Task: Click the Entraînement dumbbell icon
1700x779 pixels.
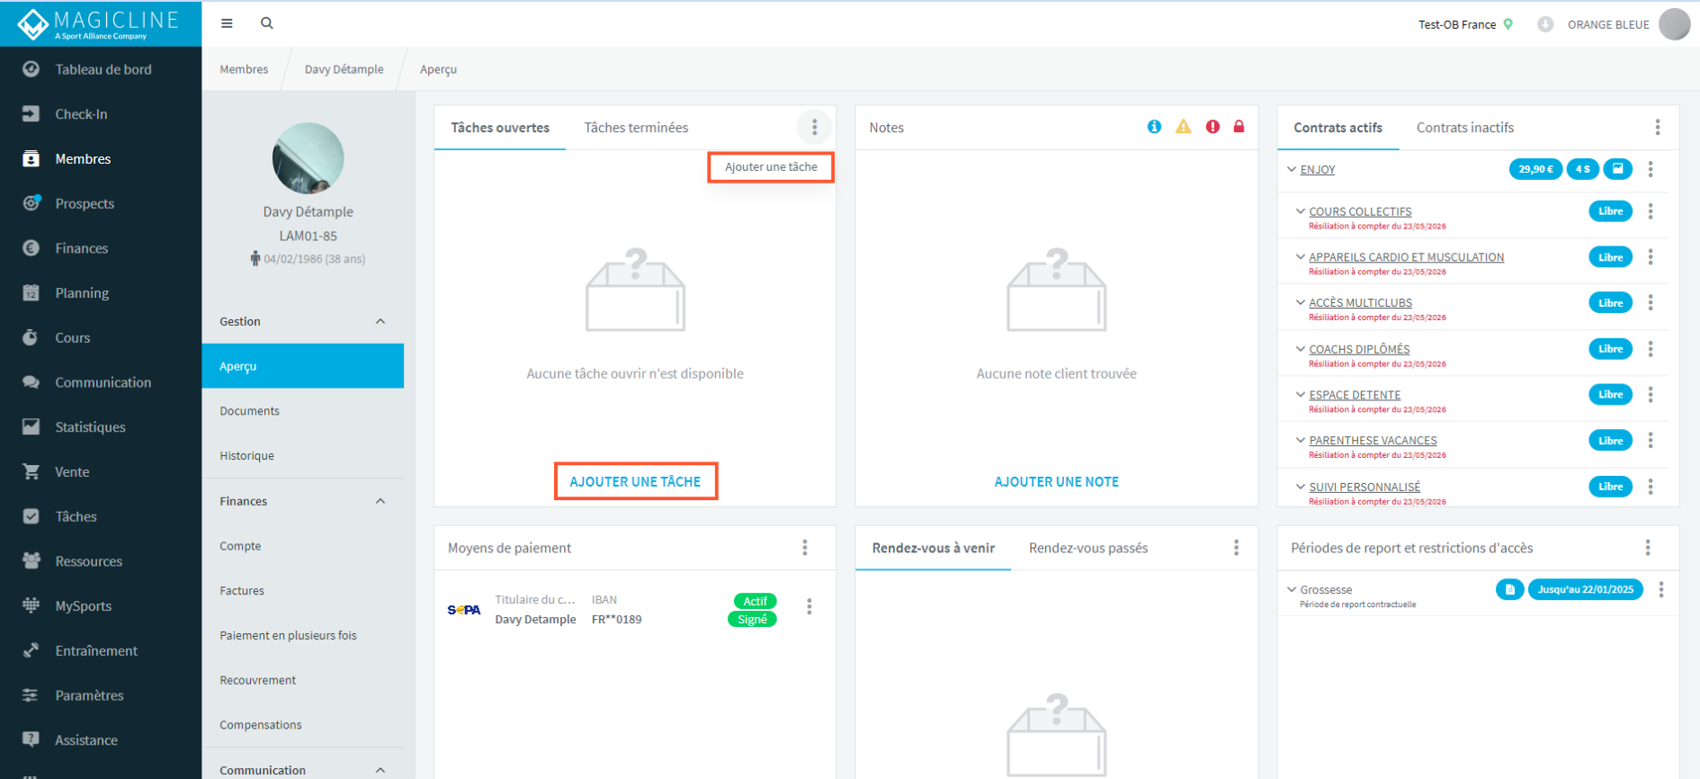Action: (31, 650)
